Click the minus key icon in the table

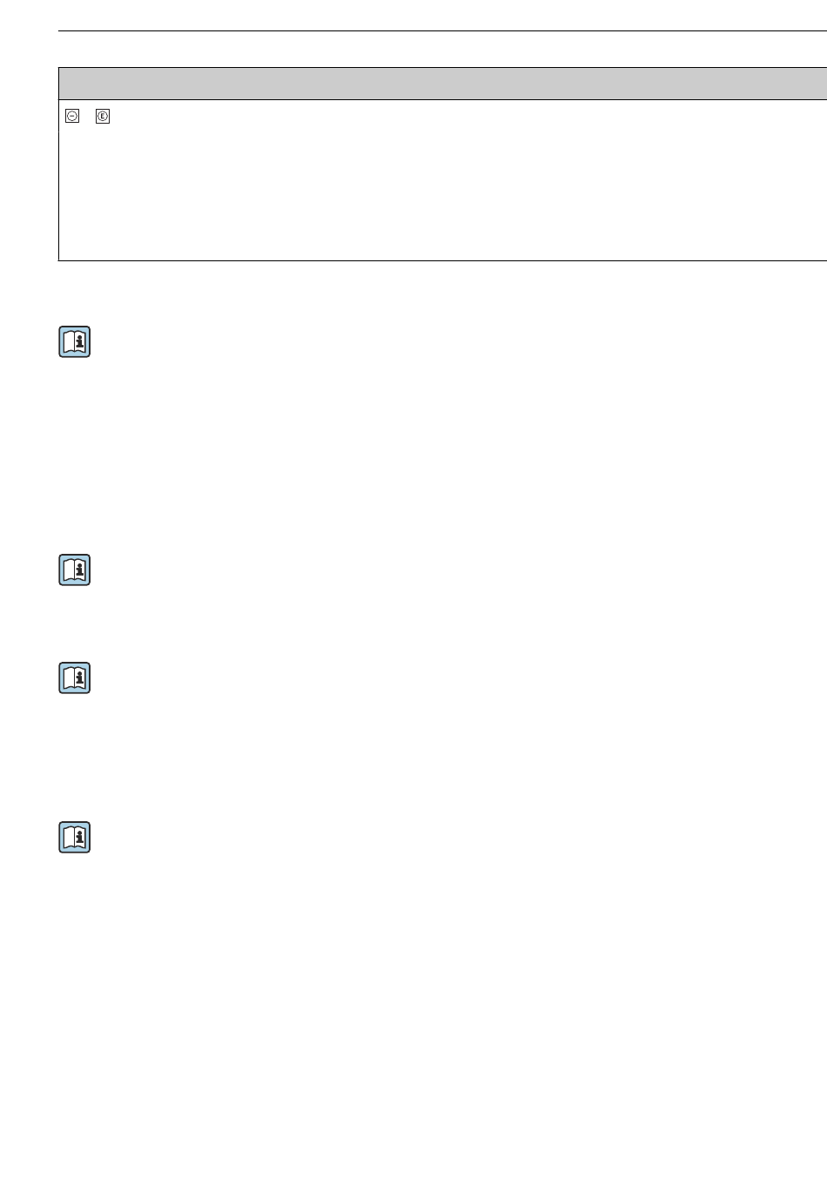click(72, 116)
